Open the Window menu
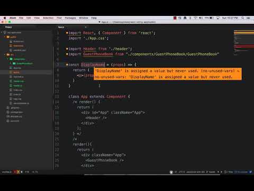The height and width of the screenshot is (191, 254). [x=84, y=18]
